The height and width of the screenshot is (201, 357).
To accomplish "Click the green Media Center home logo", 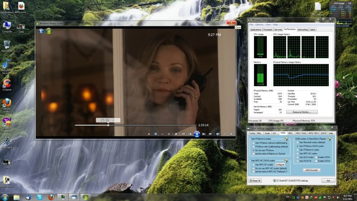I will tap(48, 31).
